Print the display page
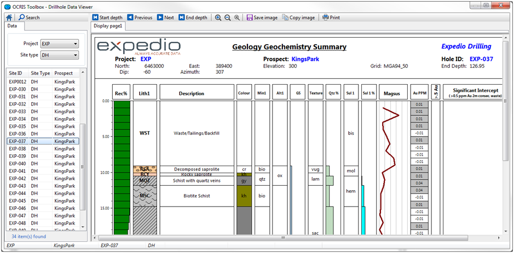This screenshot has width=514, height=253. 331,17
